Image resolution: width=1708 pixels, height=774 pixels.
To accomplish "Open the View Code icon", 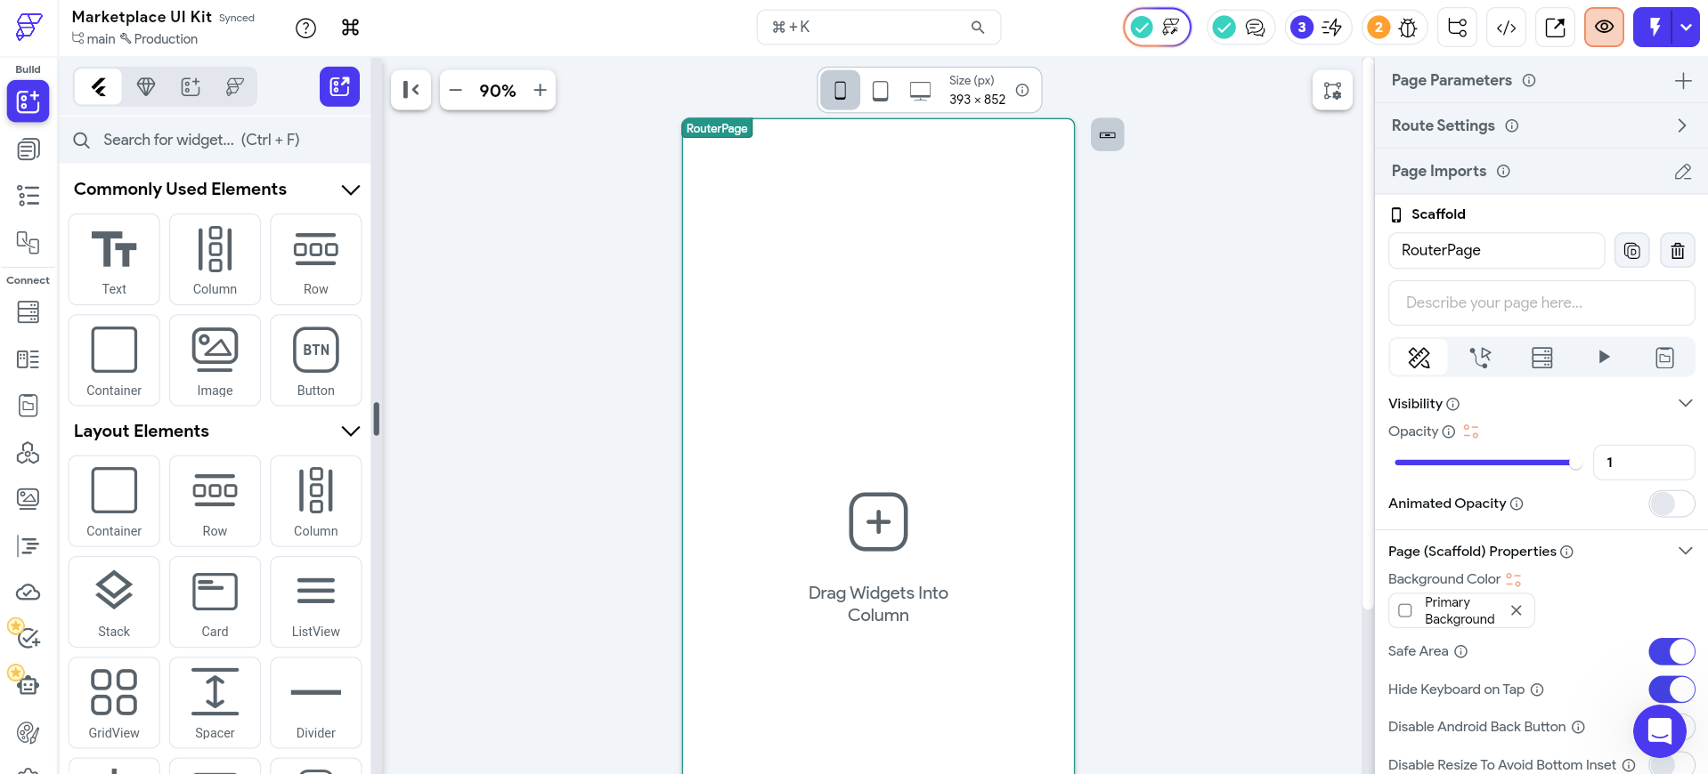I will [1506, 28].
